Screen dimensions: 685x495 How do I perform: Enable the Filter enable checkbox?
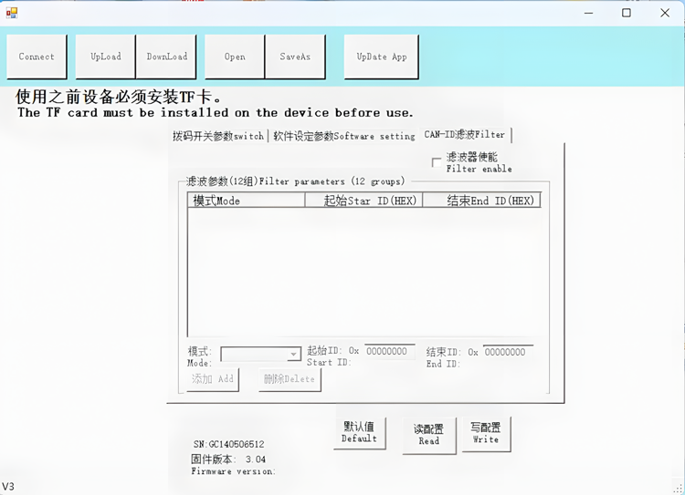(437, 162)
